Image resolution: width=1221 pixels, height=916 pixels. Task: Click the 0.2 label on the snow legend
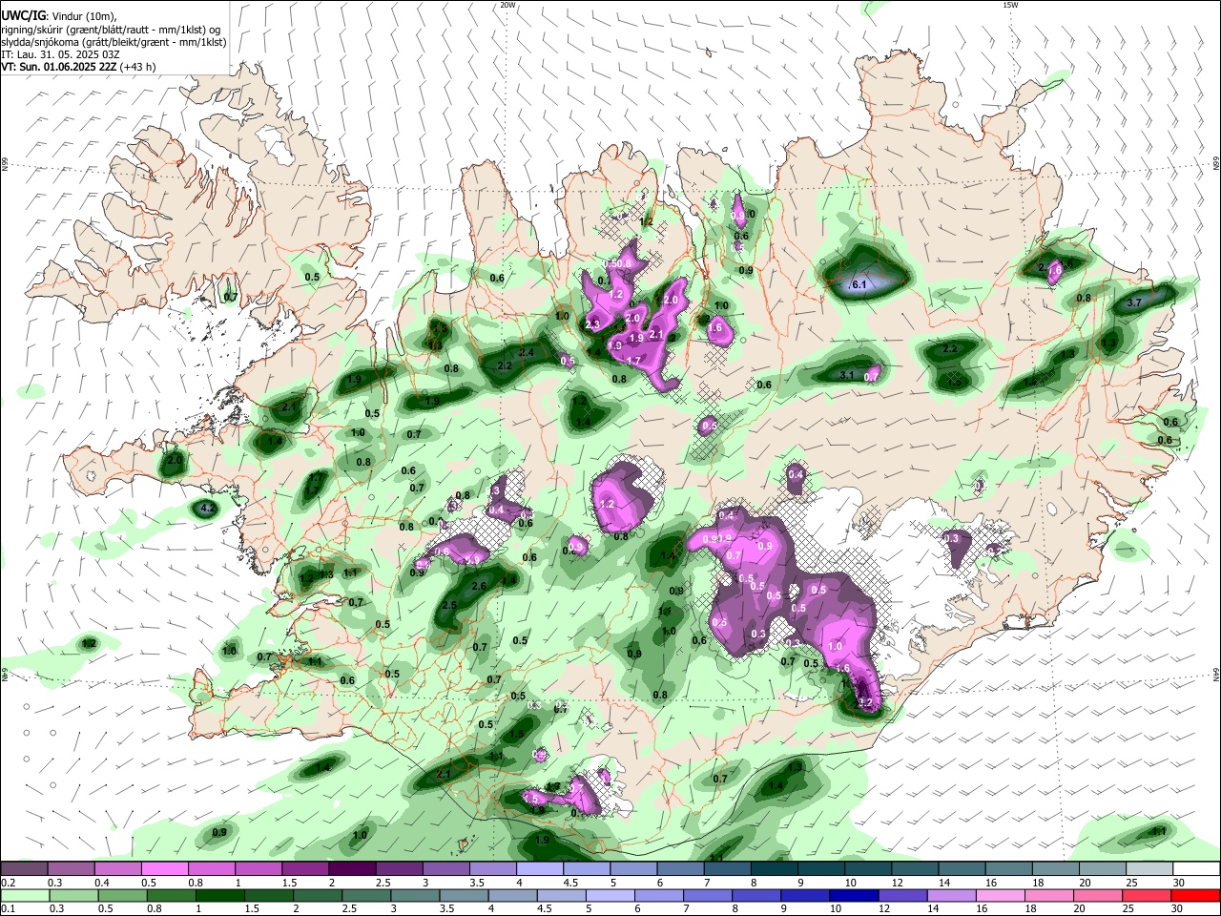(9, 883)
